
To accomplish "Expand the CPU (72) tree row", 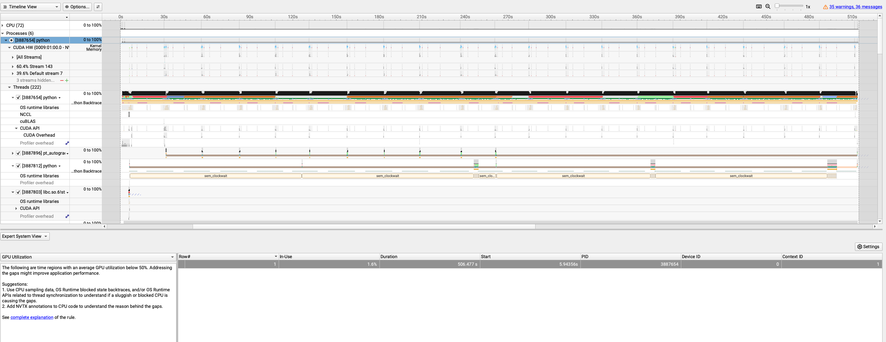I will click(x=3, y=25).
